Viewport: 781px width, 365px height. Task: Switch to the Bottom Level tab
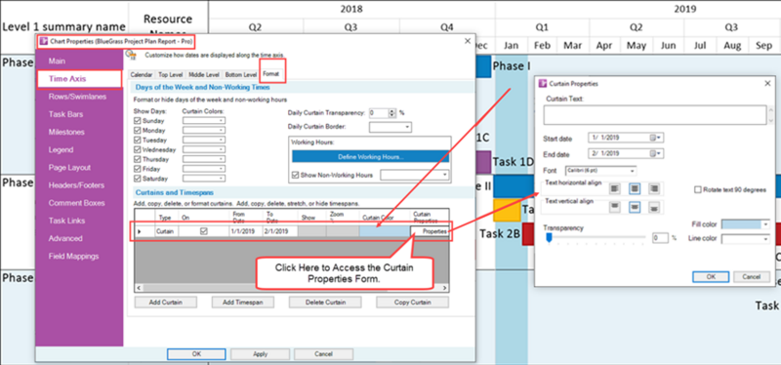coord(240,75)
